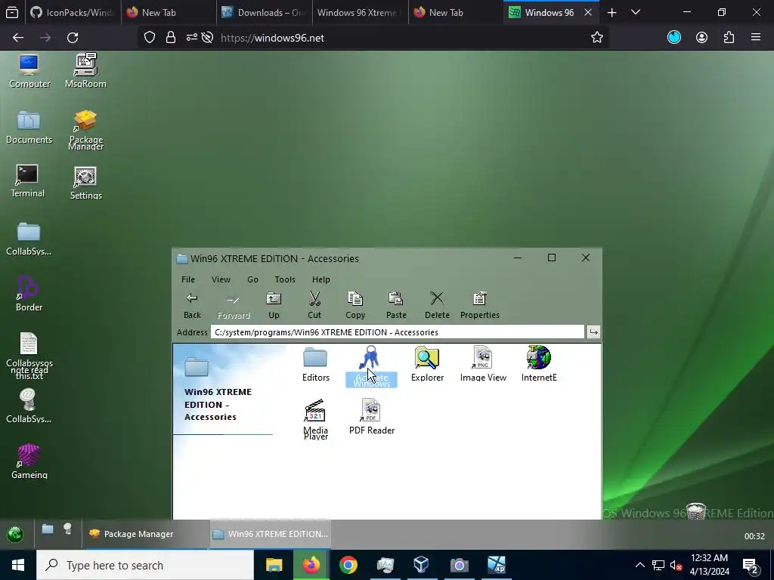The image size is (774, 580).
Task: Open Firefox extensions puzzle icon
Action: click(x=729, y=38)
